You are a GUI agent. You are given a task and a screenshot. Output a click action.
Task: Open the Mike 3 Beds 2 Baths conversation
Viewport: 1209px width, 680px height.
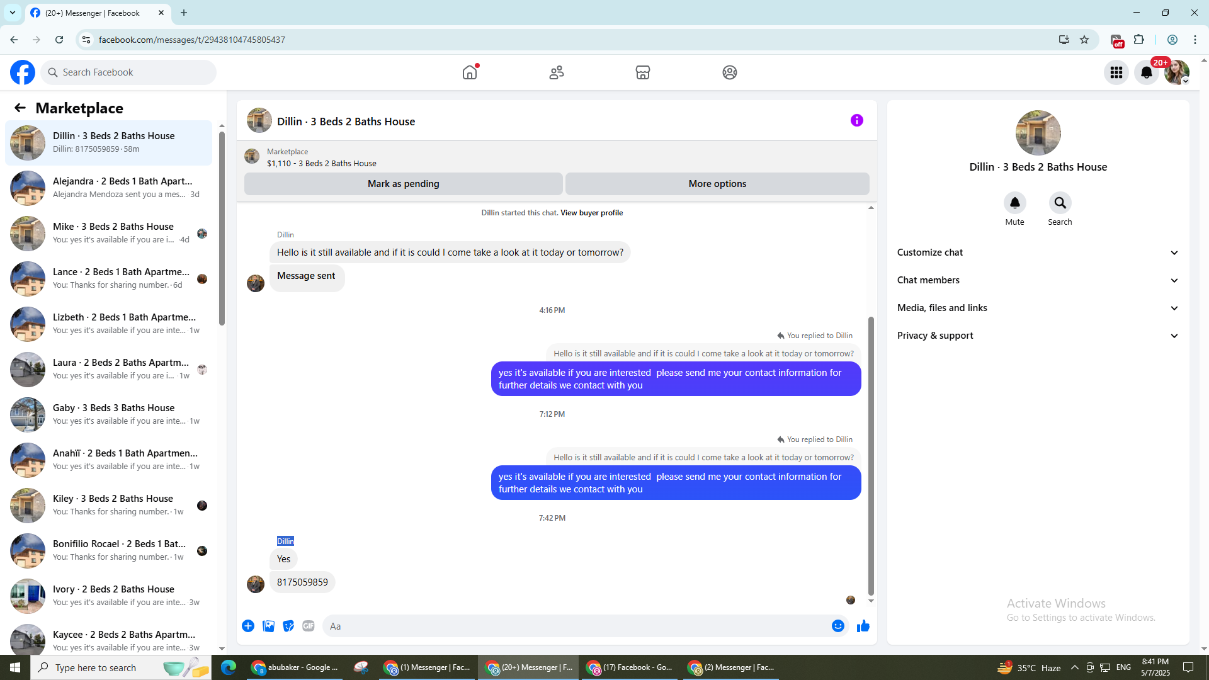point(113,233)
